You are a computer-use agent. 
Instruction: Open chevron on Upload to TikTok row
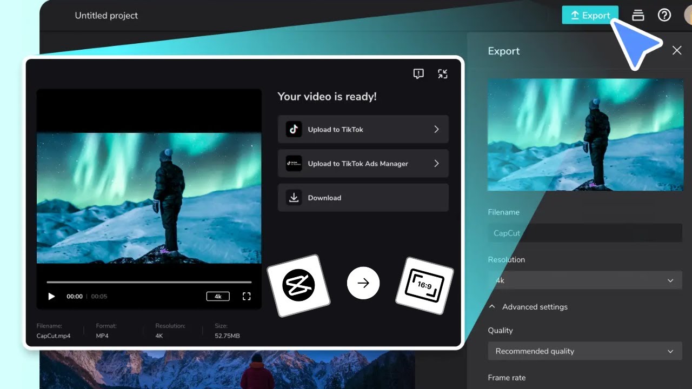436,129
